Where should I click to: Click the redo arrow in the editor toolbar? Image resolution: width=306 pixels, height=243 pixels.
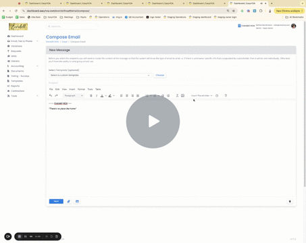(x=56, y=96)
